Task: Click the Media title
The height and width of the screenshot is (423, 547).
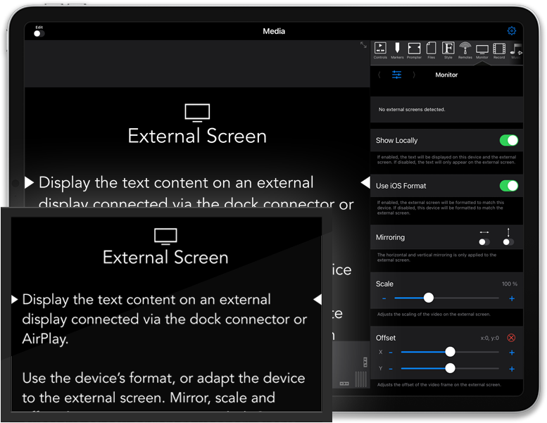Action: pyautogui.click(x=274, y=31)
